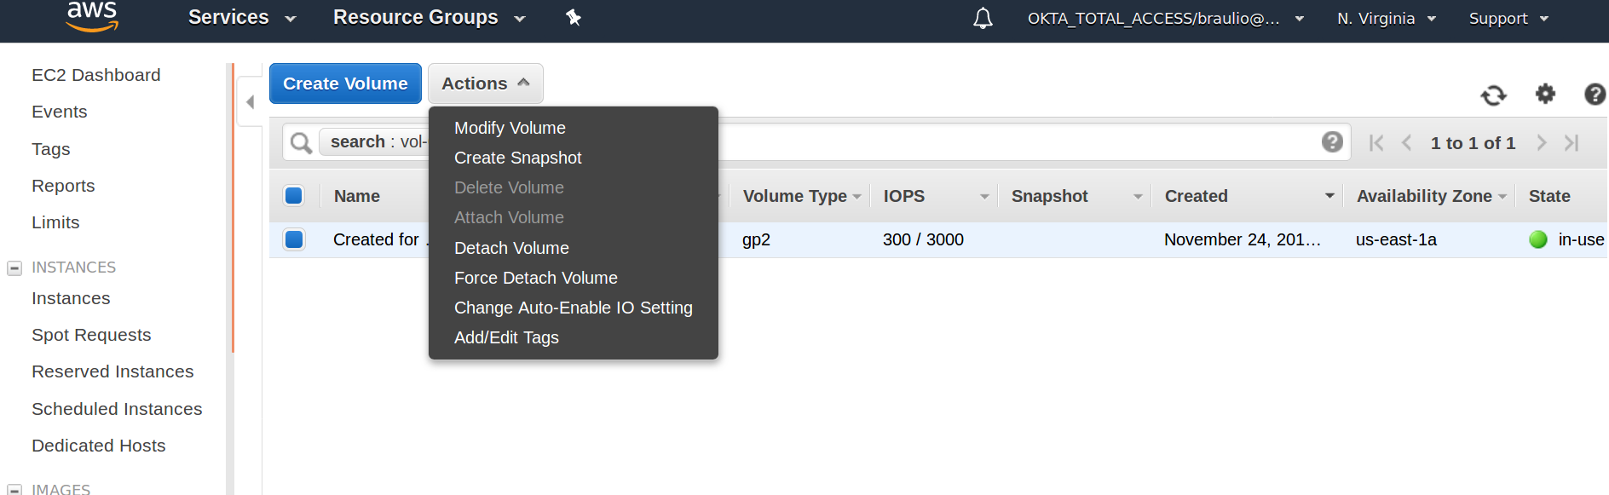This screenshot has height=495, width=1609.
Task: Open the N. Virginia region dropdown
Action: [x=1387, y=19]
